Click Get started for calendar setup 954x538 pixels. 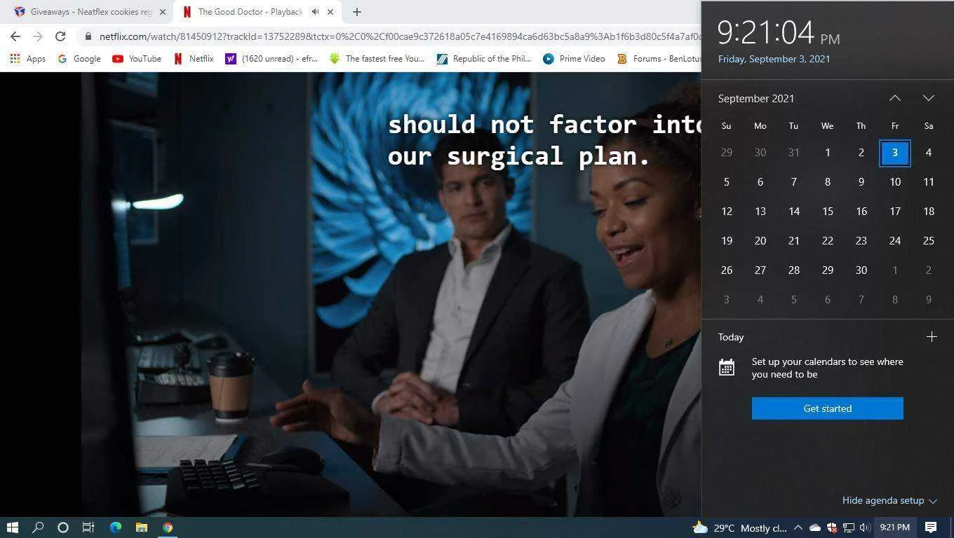[x=828, y=408]
